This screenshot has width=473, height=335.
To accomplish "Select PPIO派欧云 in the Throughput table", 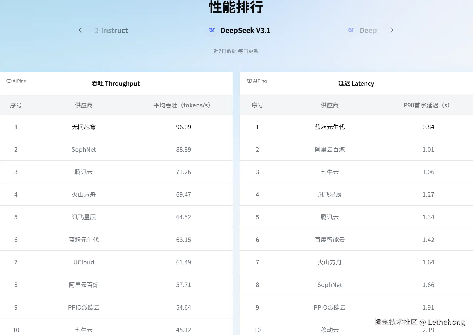I will pyautogui.click(x=84, y=307).
